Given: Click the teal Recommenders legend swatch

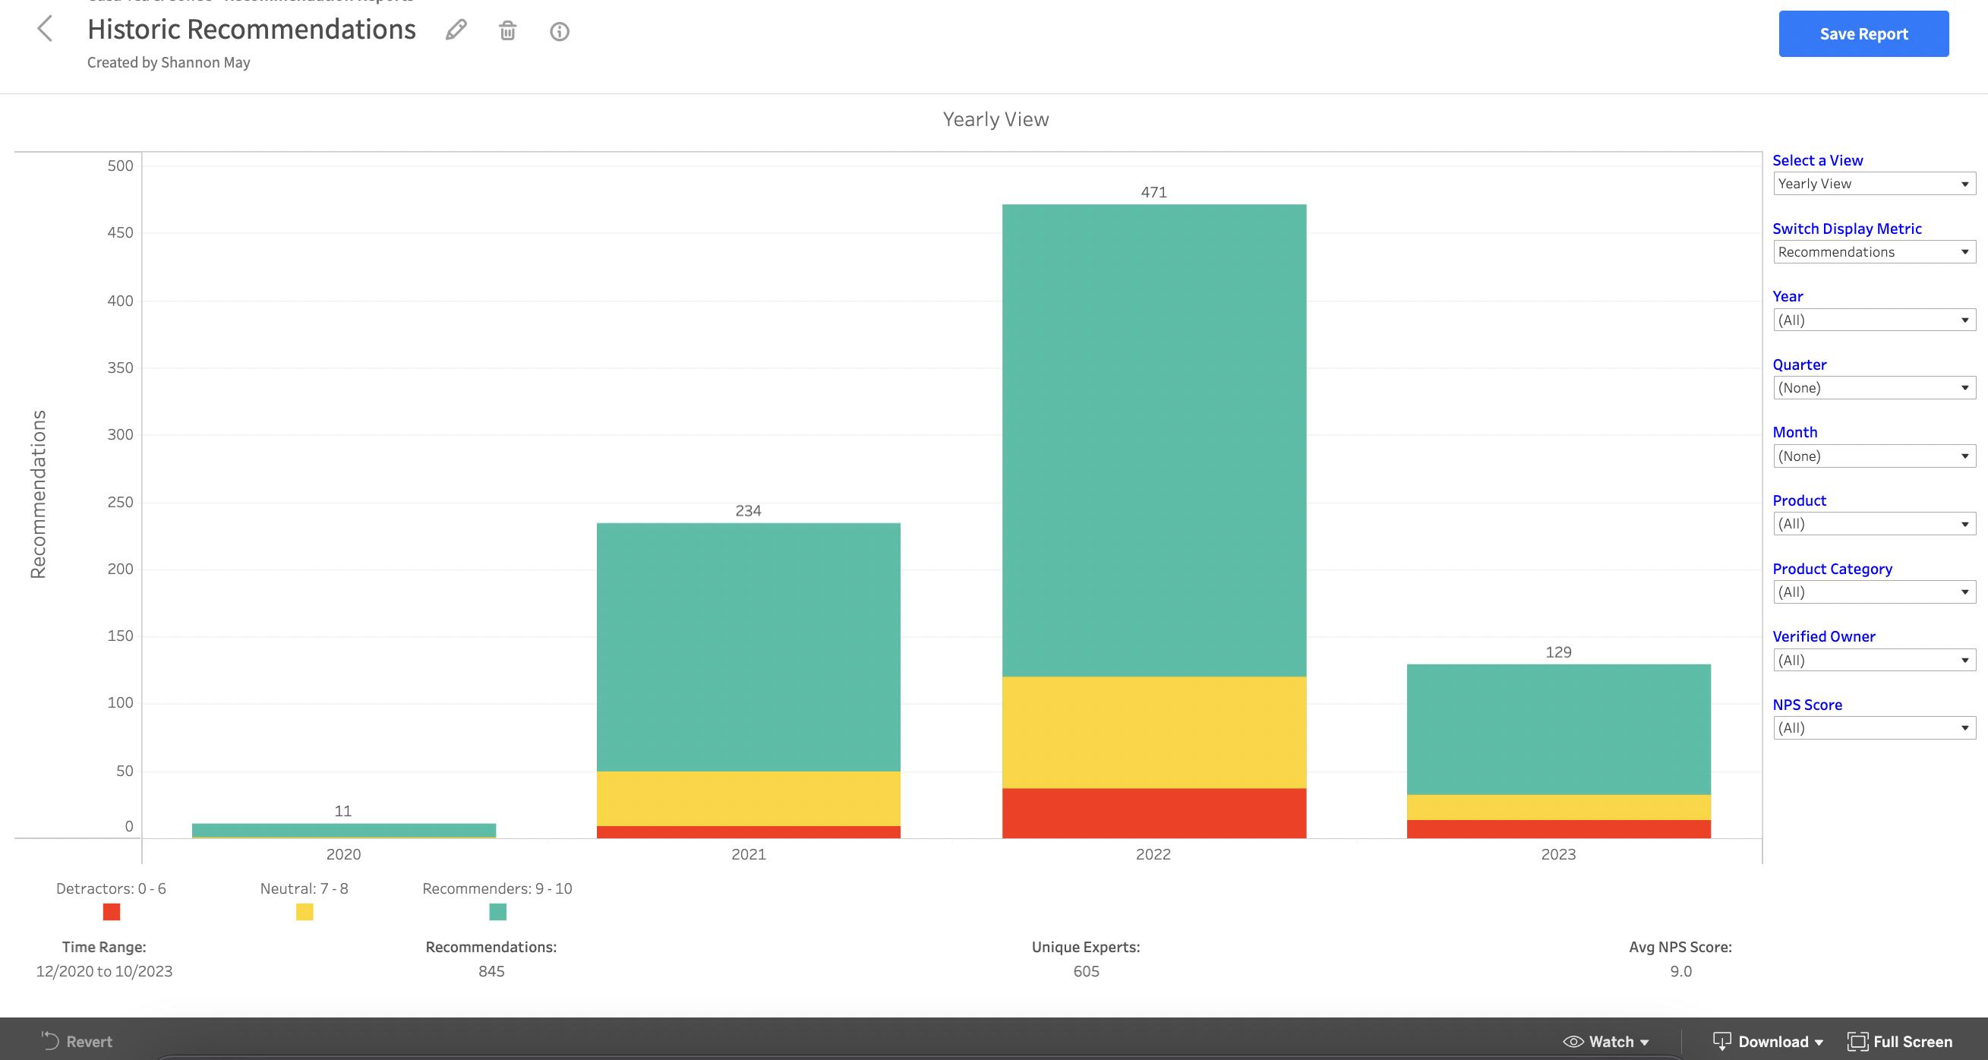Looking at the screenshot, I should point(498,912).
